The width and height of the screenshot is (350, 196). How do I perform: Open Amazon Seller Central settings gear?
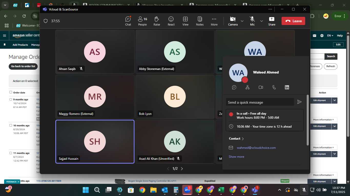(x=322, y=36)
